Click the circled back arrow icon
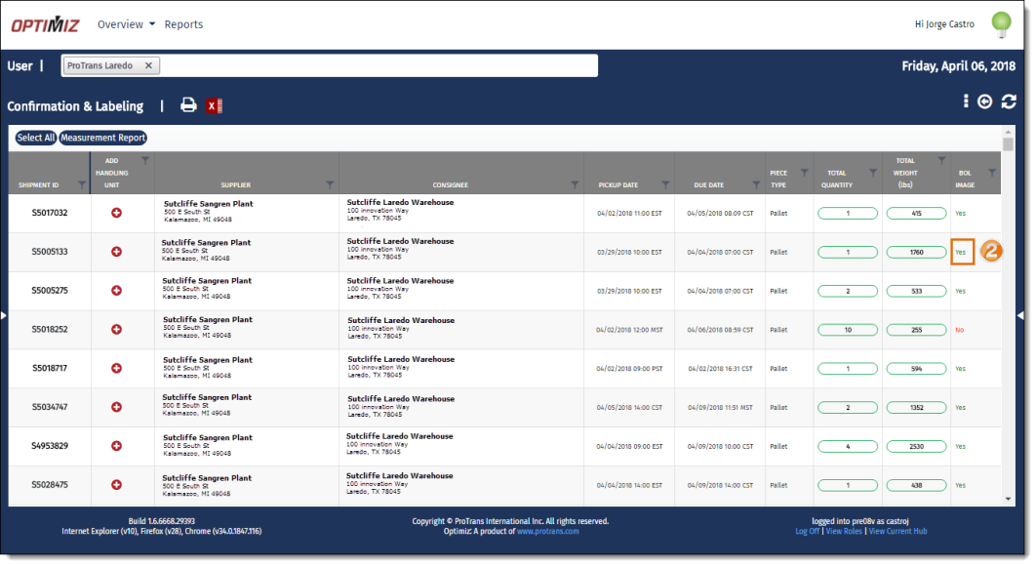 (985, 101)
